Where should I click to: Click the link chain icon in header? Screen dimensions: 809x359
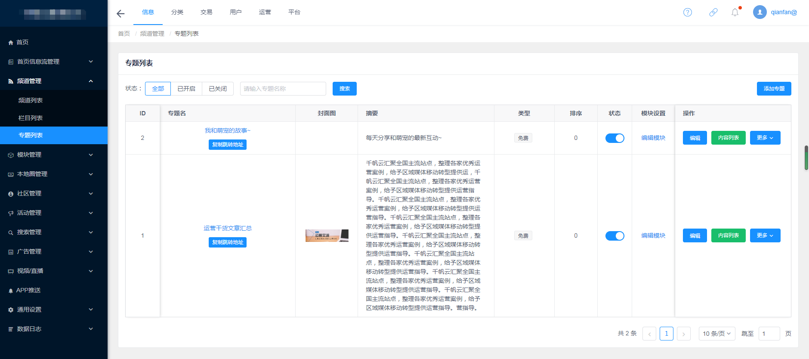pos(713,12)
